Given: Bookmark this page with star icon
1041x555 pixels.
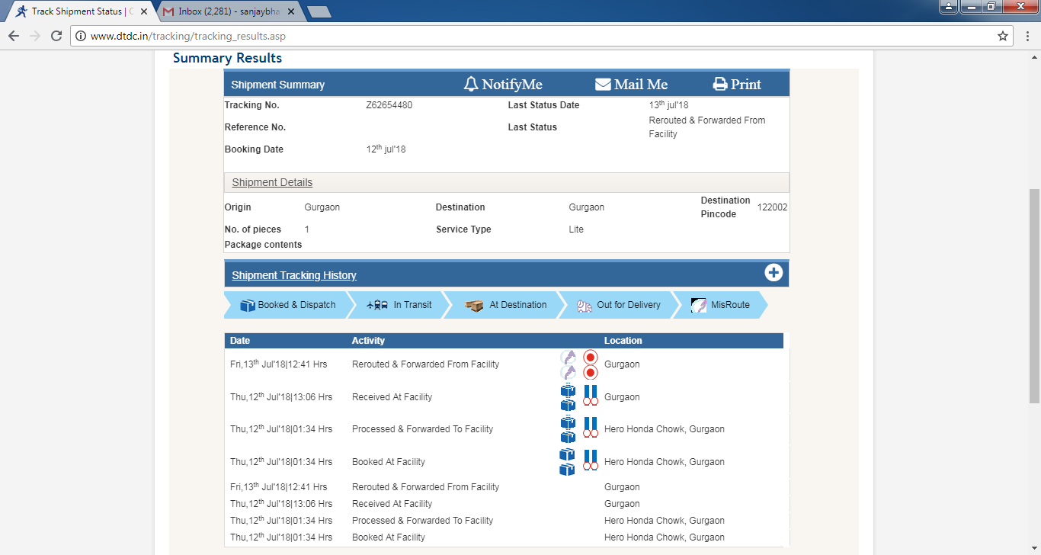Looking at the screenshot, I should [1003, 36].
